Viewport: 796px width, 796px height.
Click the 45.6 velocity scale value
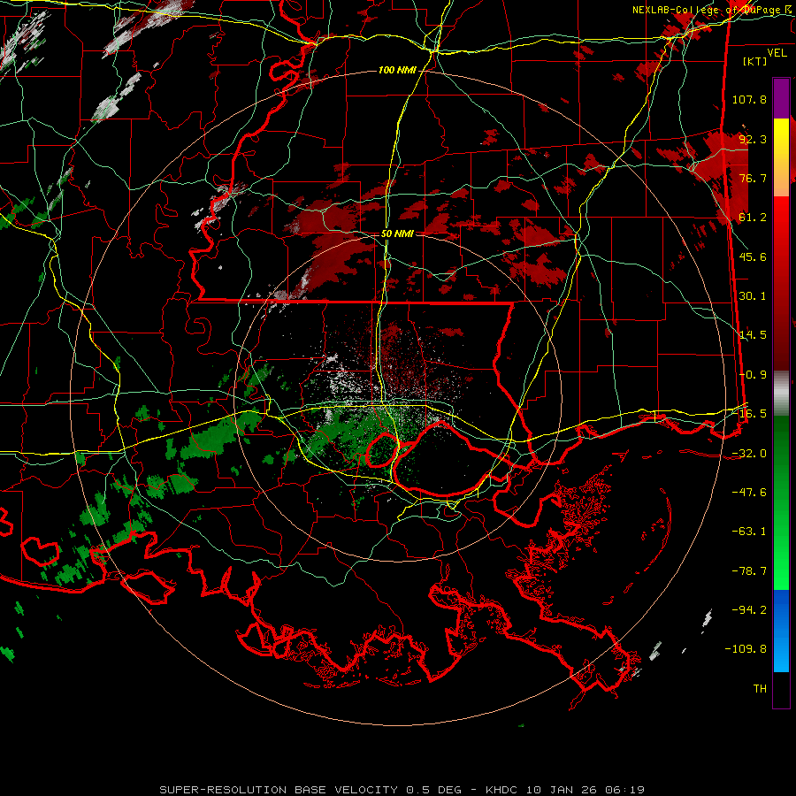click(x=753, y=256)
